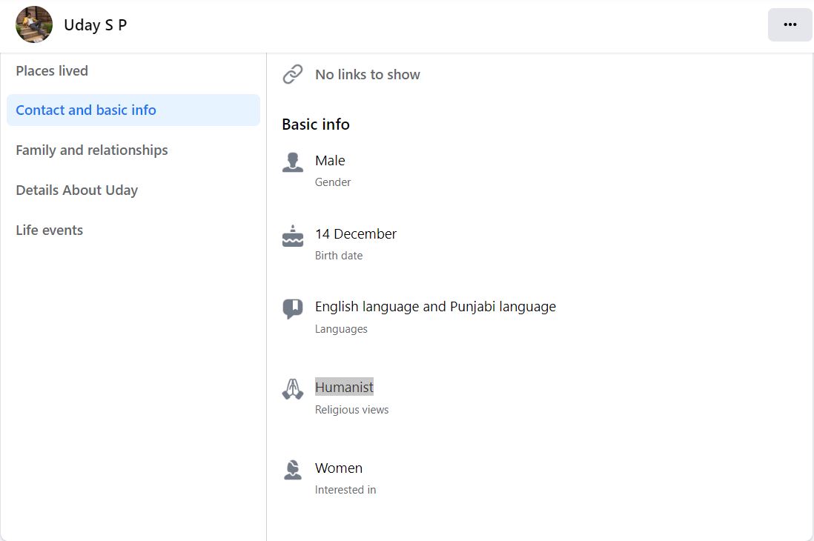
Task: Click the No links to show text
Action: tap(368, 74)
